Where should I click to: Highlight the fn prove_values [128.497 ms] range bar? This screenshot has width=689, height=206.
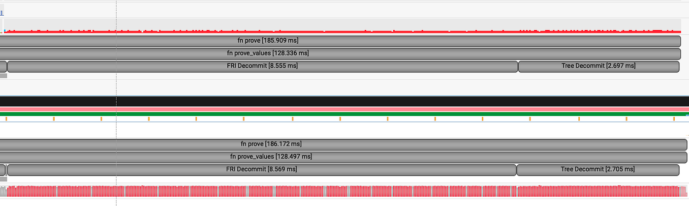coord(343,157)
